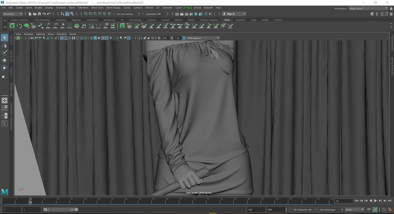This screenshot has width=394, height=214.
Task: Select by hierarchy icon in status line
Action: (x=63, y=14)
